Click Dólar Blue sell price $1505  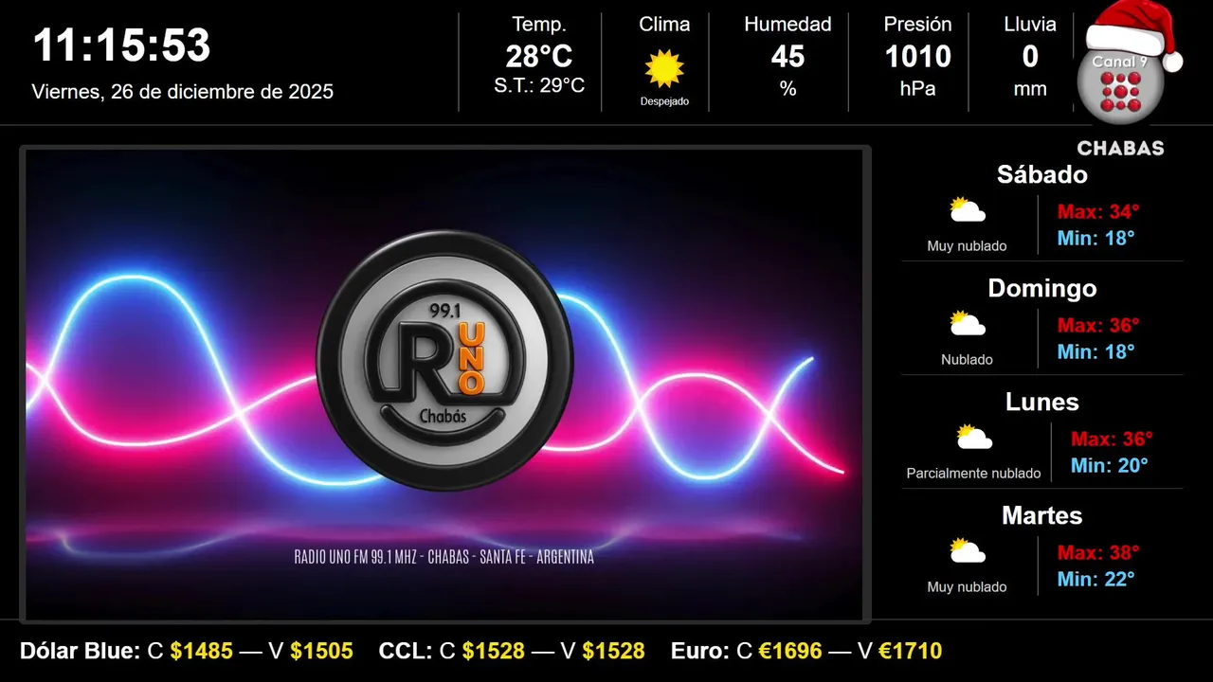[x=321, y=651]
